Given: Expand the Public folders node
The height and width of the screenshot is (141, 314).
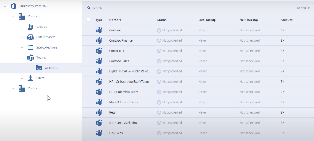Looking at the screenshot, I should point(22,37).
